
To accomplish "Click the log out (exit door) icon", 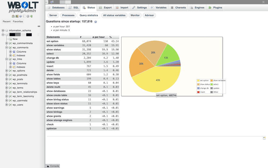I will pyautogui.click(x=17, y=16).
